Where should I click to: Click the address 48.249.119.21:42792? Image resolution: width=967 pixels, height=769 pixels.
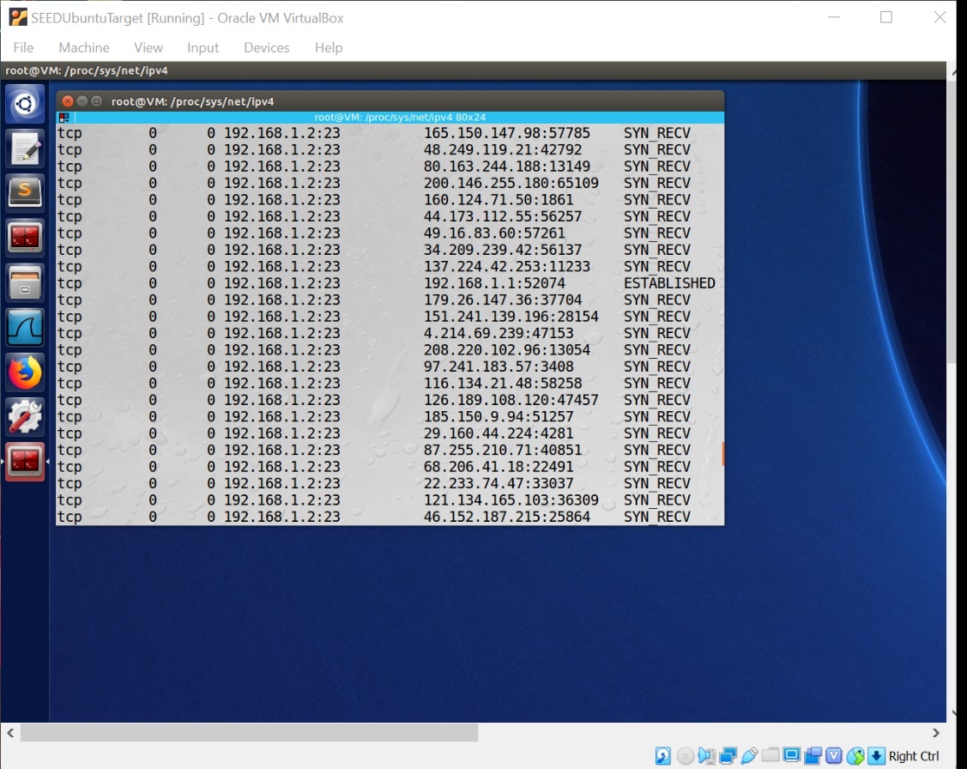click(x=503, y=150)
